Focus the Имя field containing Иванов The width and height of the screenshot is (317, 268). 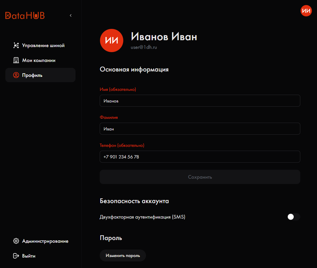200,101
